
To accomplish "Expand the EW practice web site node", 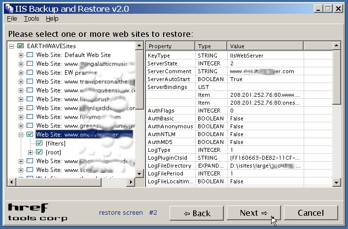I will point(21,73).
